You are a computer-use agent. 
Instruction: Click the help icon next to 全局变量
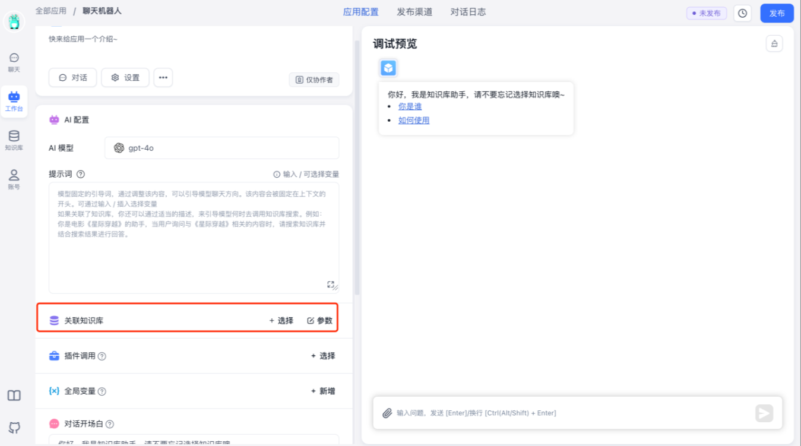(102, 391)
